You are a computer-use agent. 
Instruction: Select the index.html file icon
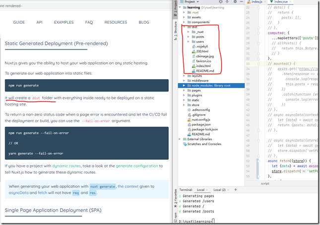click(x=193, y=66)
